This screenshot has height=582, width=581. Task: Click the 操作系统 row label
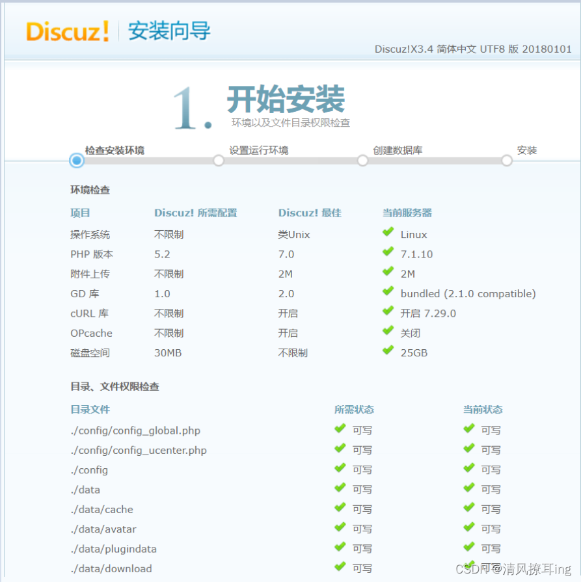click(90, 235)
